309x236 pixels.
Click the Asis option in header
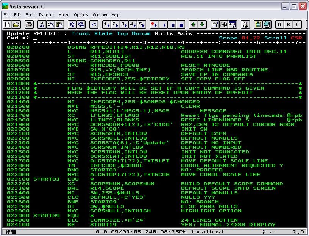(185, 33)
